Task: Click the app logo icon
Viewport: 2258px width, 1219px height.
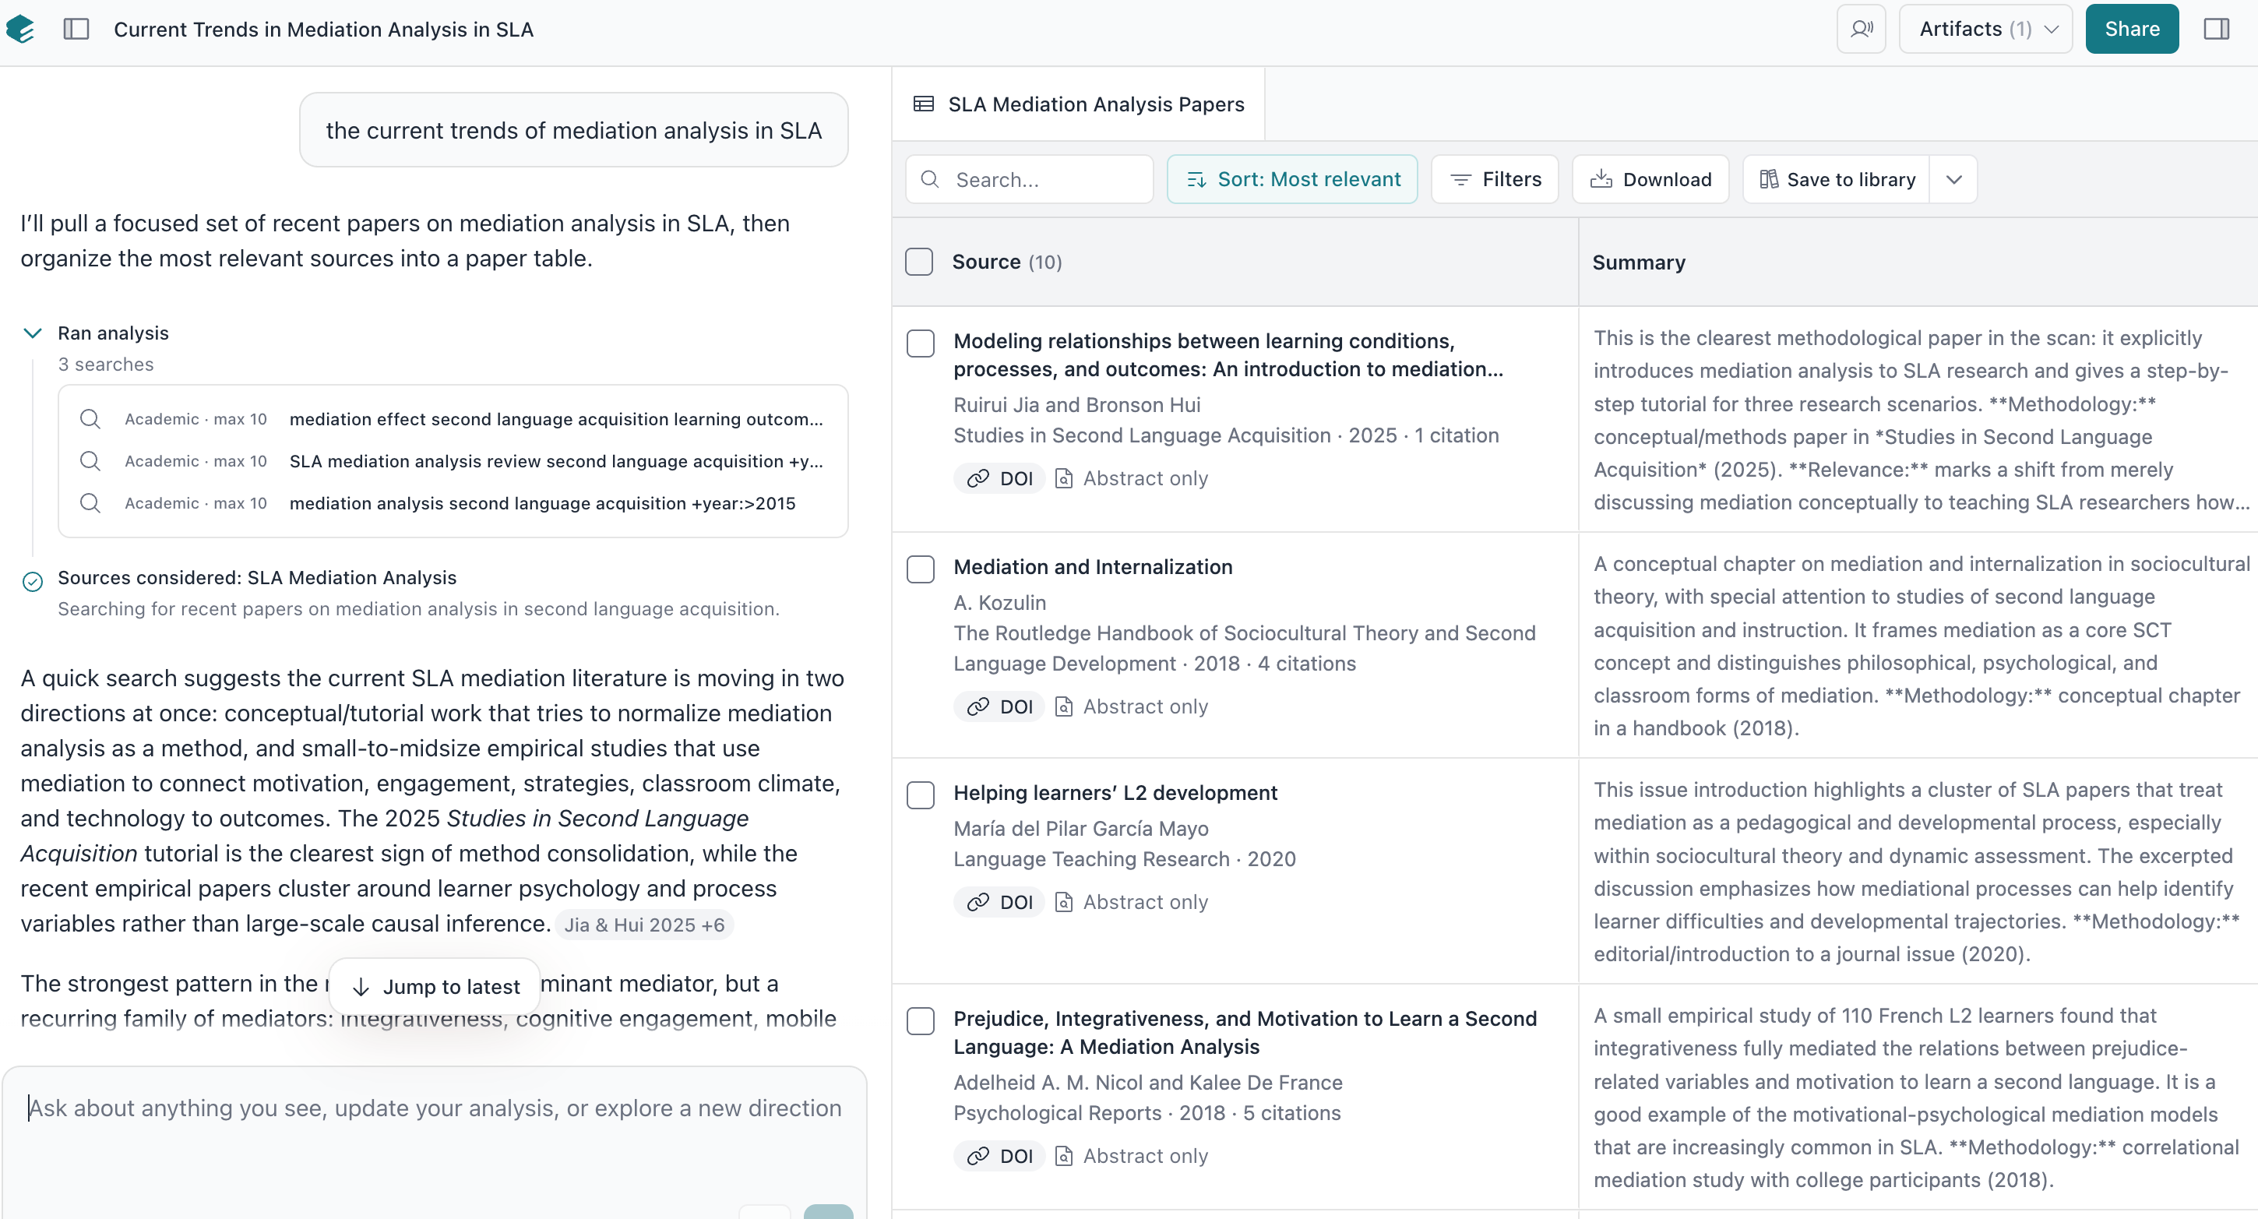Action: click(20, 29)
